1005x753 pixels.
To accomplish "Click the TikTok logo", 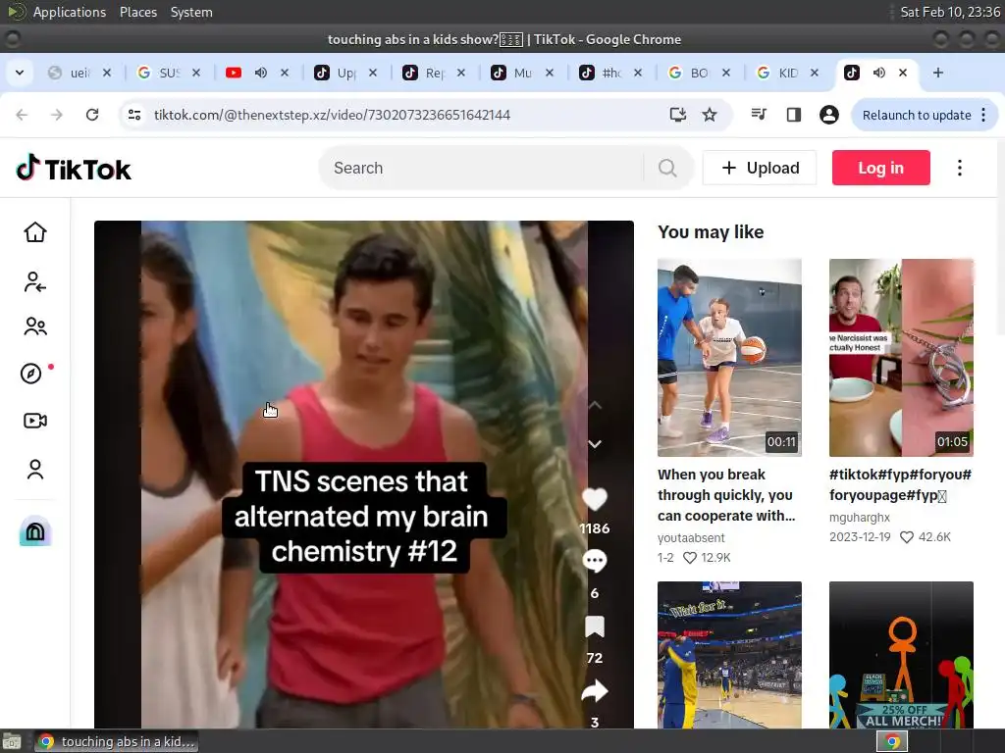I will click(74, 169).
